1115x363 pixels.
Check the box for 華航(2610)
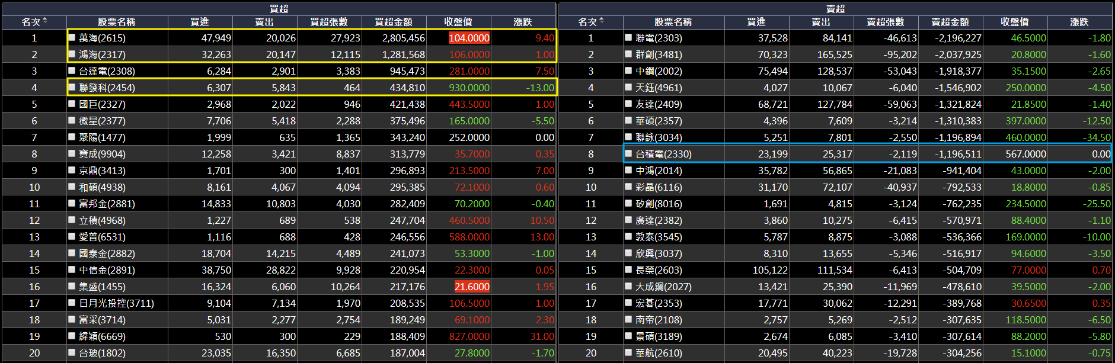pos(628,352)
